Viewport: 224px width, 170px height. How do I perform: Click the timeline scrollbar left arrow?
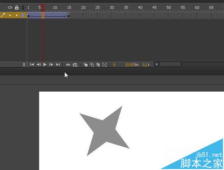pos(156,64)
